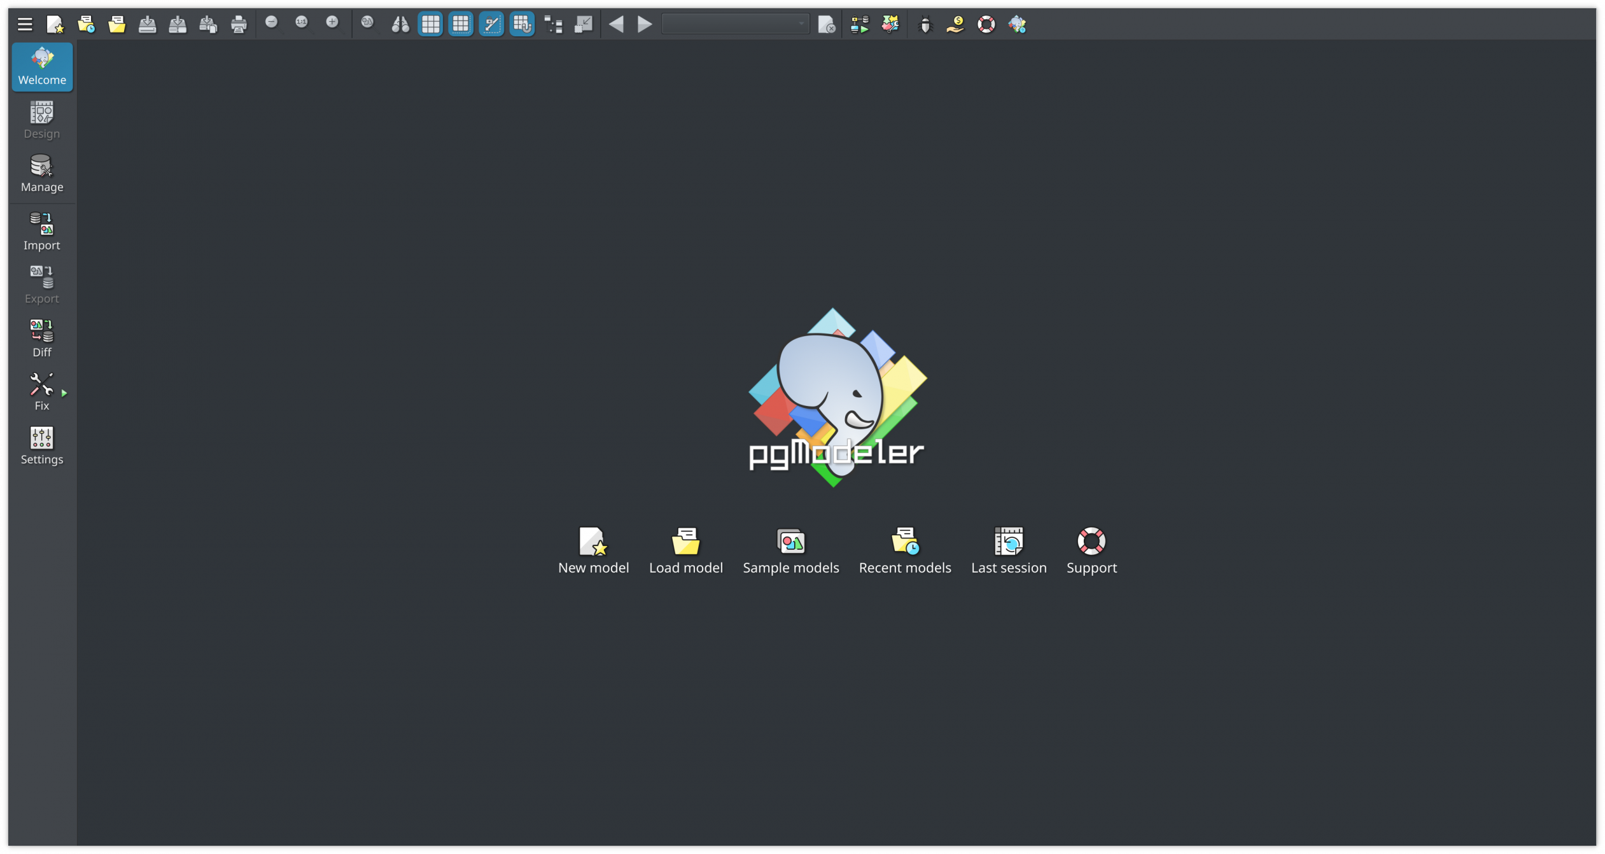Click the Sample models button
Viewport: 1605px width, 854px height.
click(790, 550)
